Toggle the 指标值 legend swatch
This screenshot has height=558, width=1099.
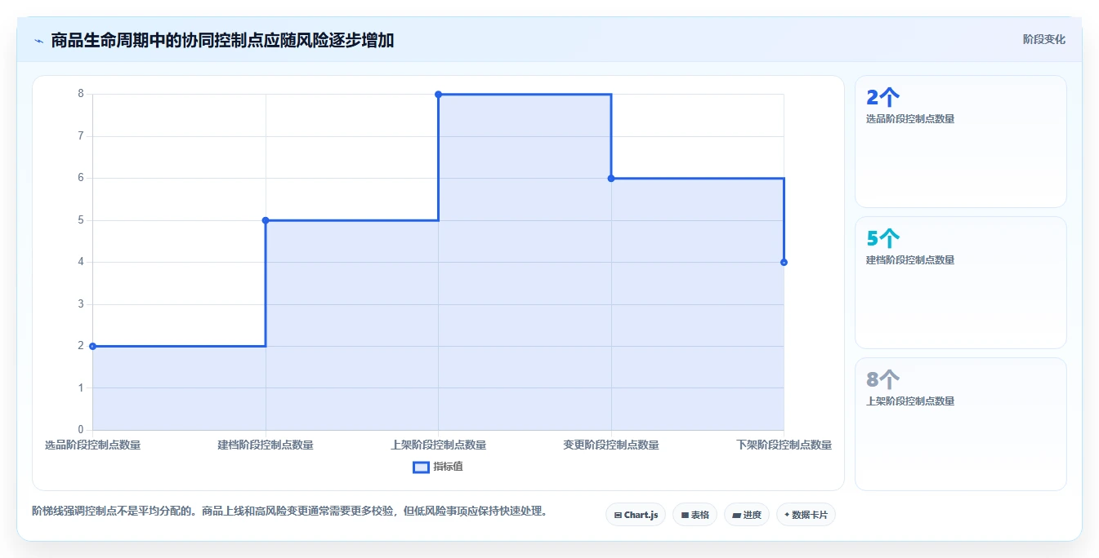pyautogui.click(x=421, y=467)
